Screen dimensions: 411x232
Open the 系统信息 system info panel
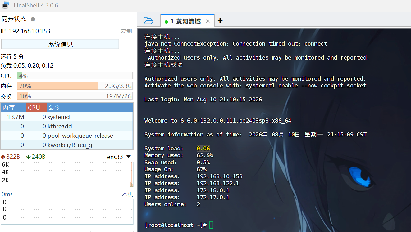click(x=60, y=44)
